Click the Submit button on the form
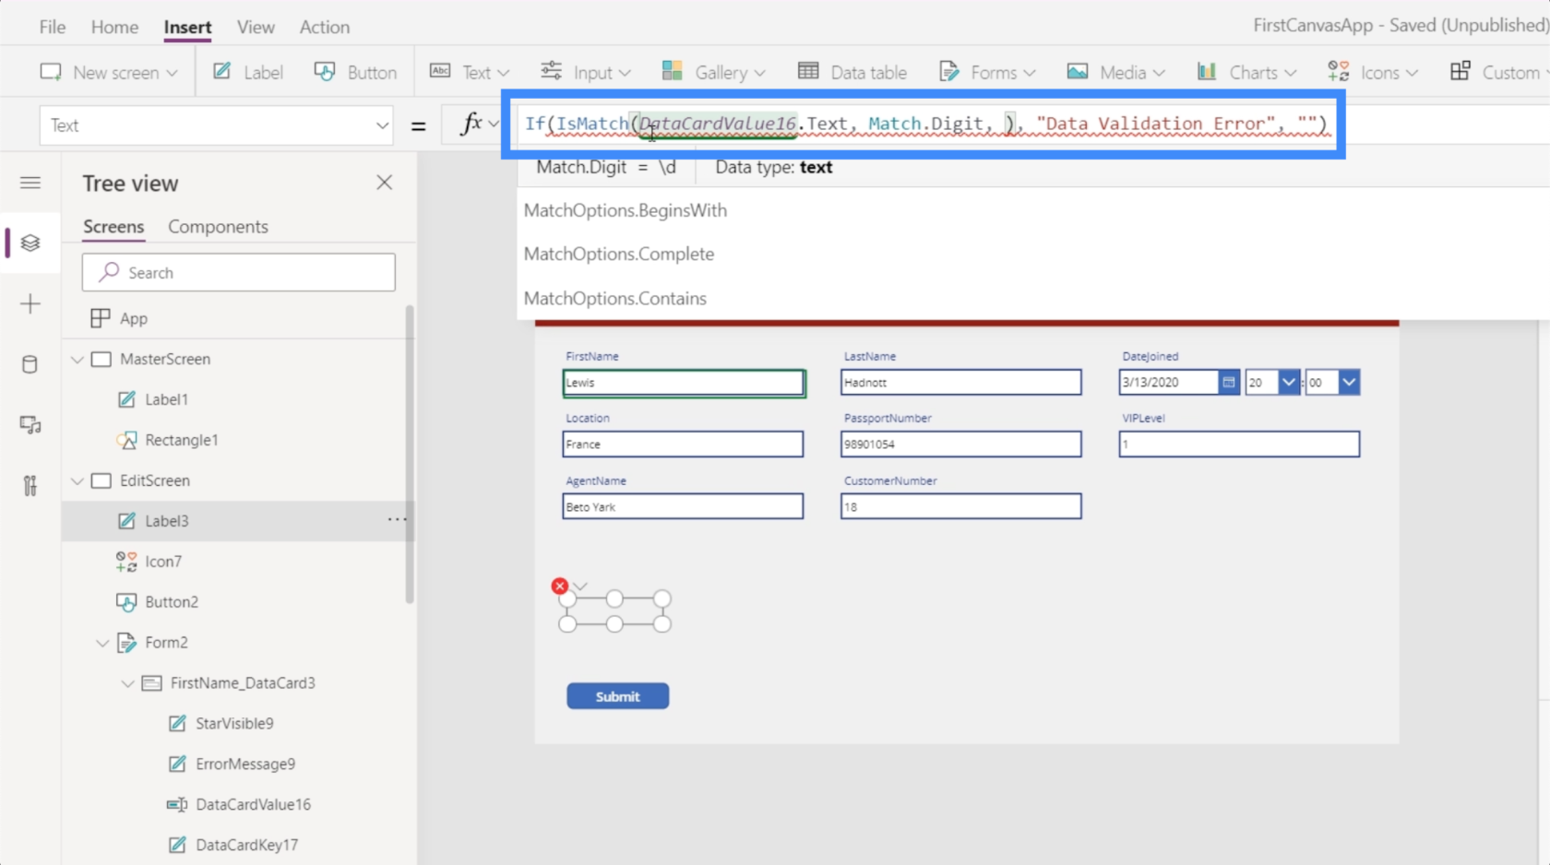Screen dimensions: 1550x865 pyautogui.click(x=618, y=696)
